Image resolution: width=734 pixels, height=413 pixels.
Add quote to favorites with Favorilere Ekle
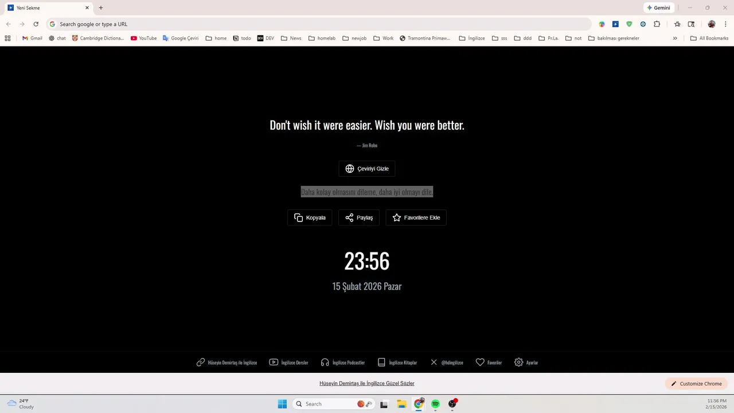coord(416,217)
